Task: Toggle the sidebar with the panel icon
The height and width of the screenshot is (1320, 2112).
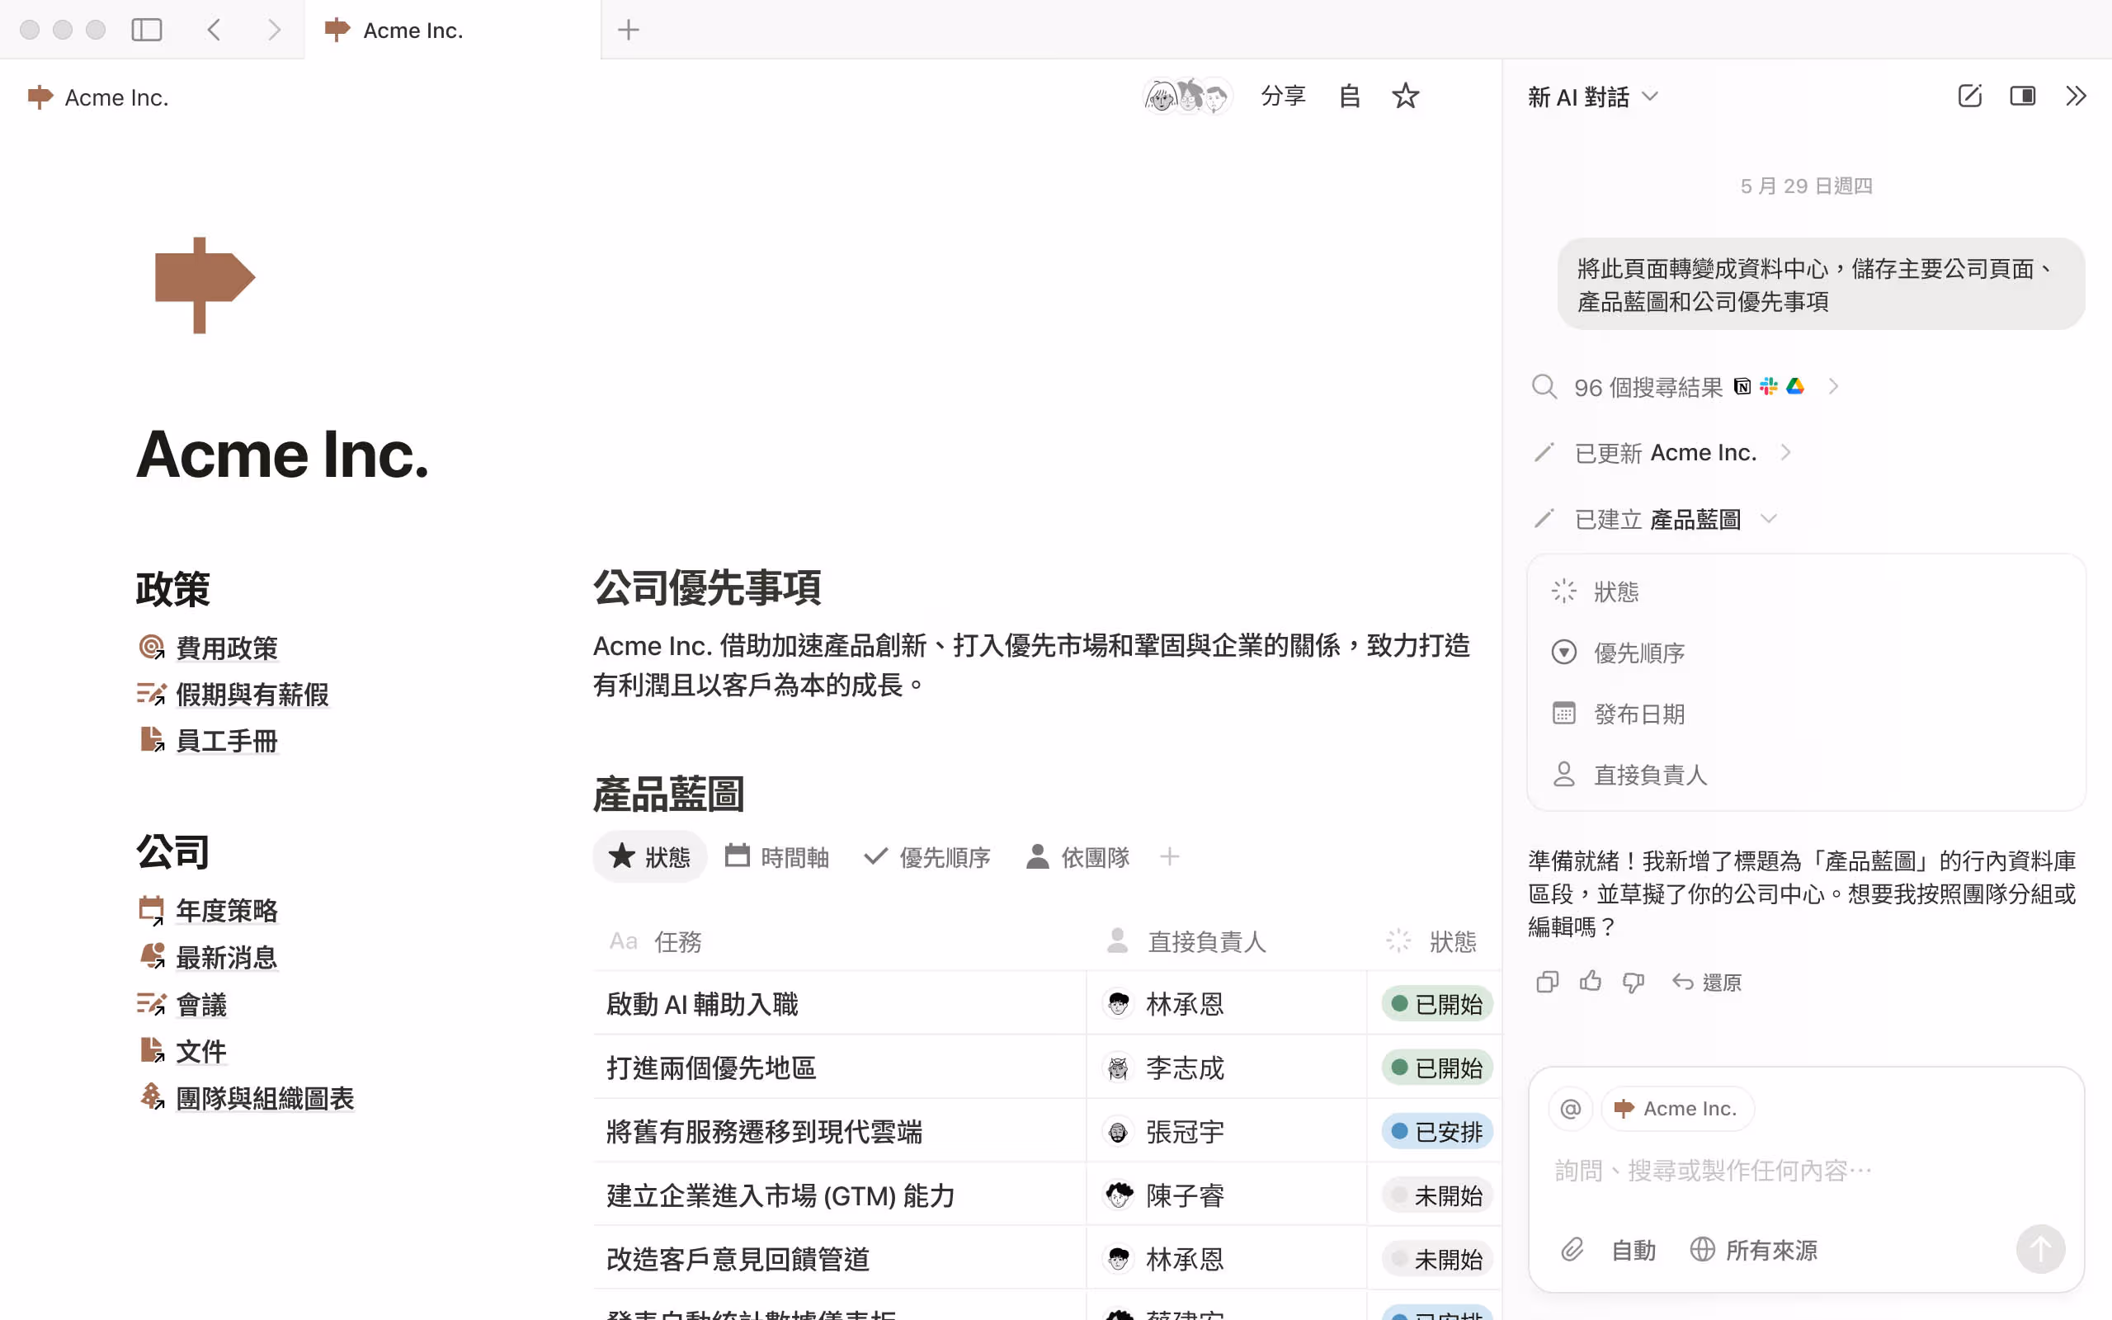Action: coord(148,29)
